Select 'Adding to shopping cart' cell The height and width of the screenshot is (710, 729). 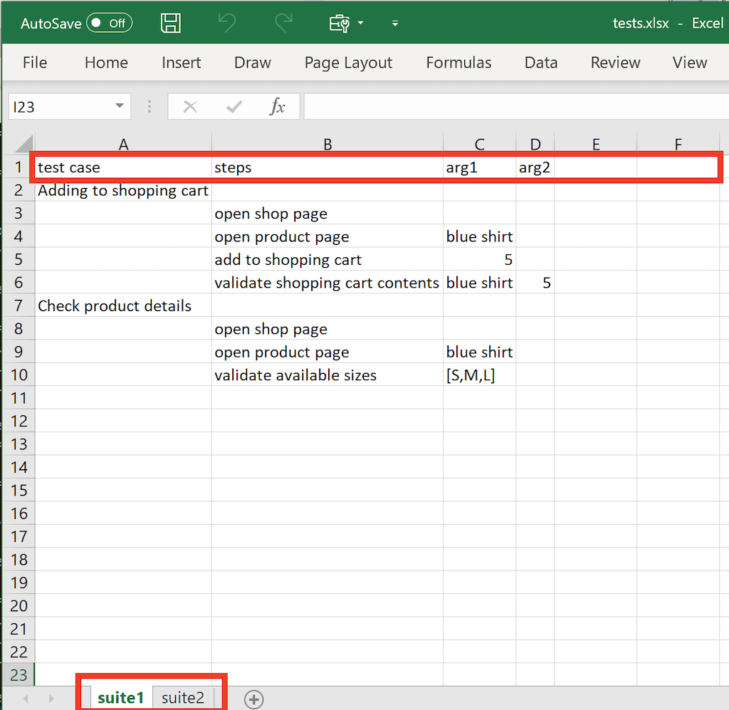(123, 190)
